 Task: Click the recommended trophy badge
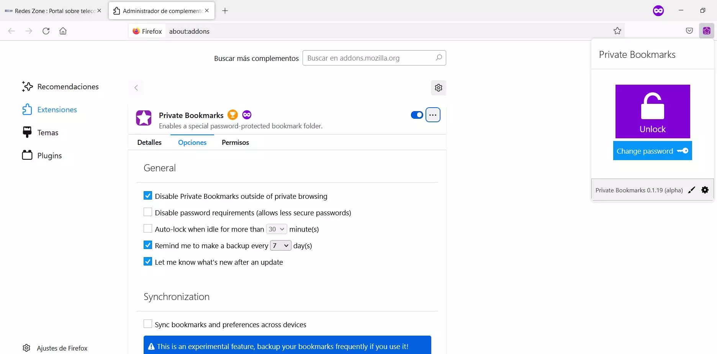(232, 115)
